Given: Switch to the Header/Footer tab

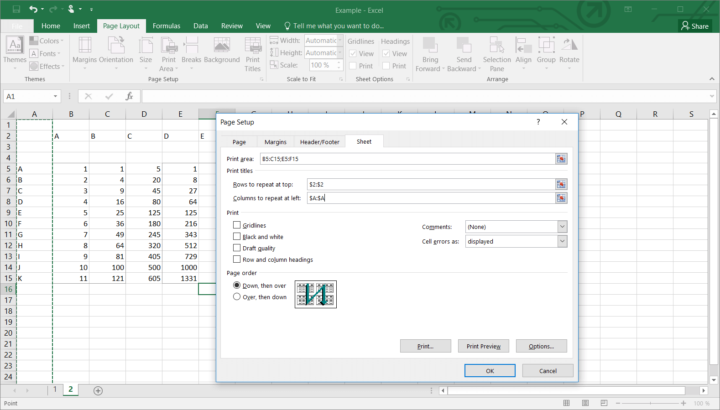Looking at the screenshot, I should [319, 142].
